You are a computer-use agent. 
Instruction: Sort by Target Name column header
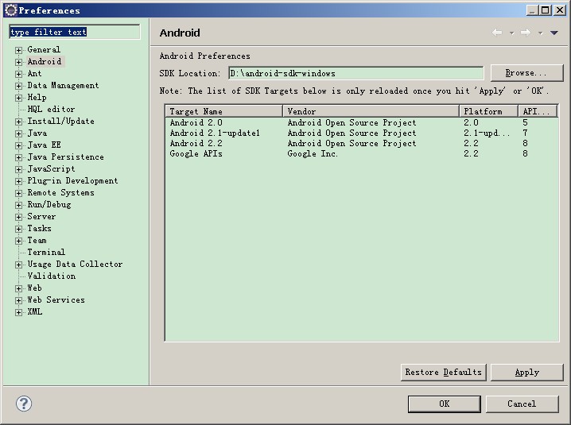coord(224,111)
